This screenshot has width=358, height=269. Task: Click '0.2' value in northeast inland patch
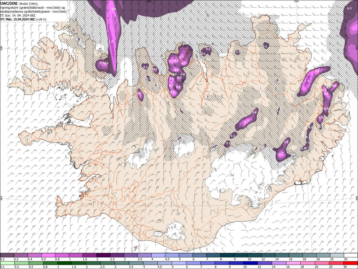[x=265, y=46]
